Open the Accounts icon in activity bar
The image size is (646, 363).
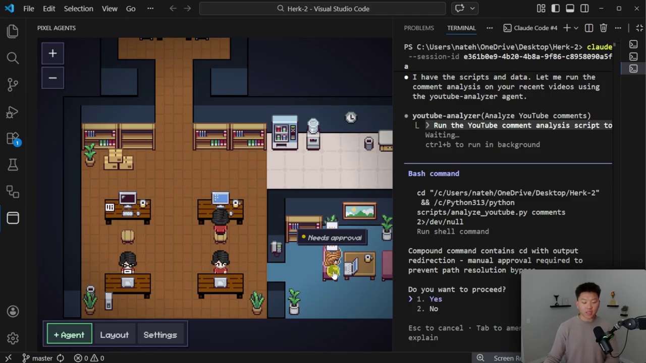13,312
